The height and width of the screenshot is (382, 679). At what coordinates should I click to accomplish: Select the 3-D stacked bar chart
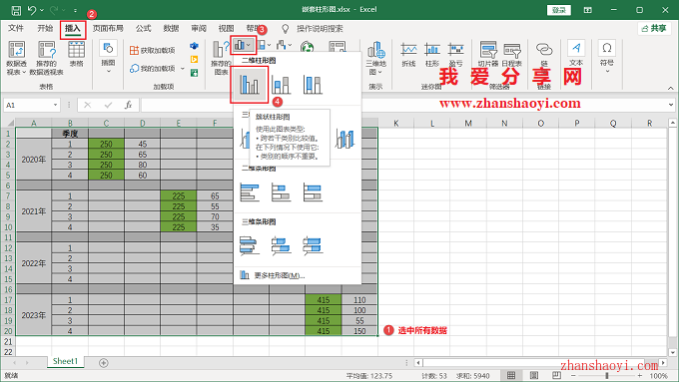tap(281, 245)
